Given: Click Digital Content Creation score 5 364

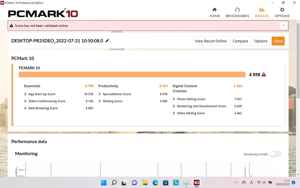Looking at the screenshot, I should coord(238,86).
